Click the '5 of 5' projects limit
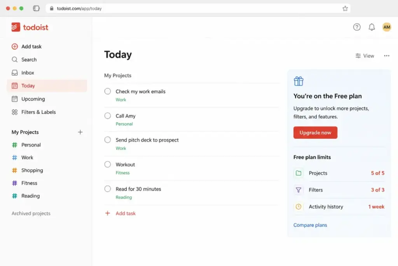Viewport: 398px width, 266px height. [x=378, y=173]
